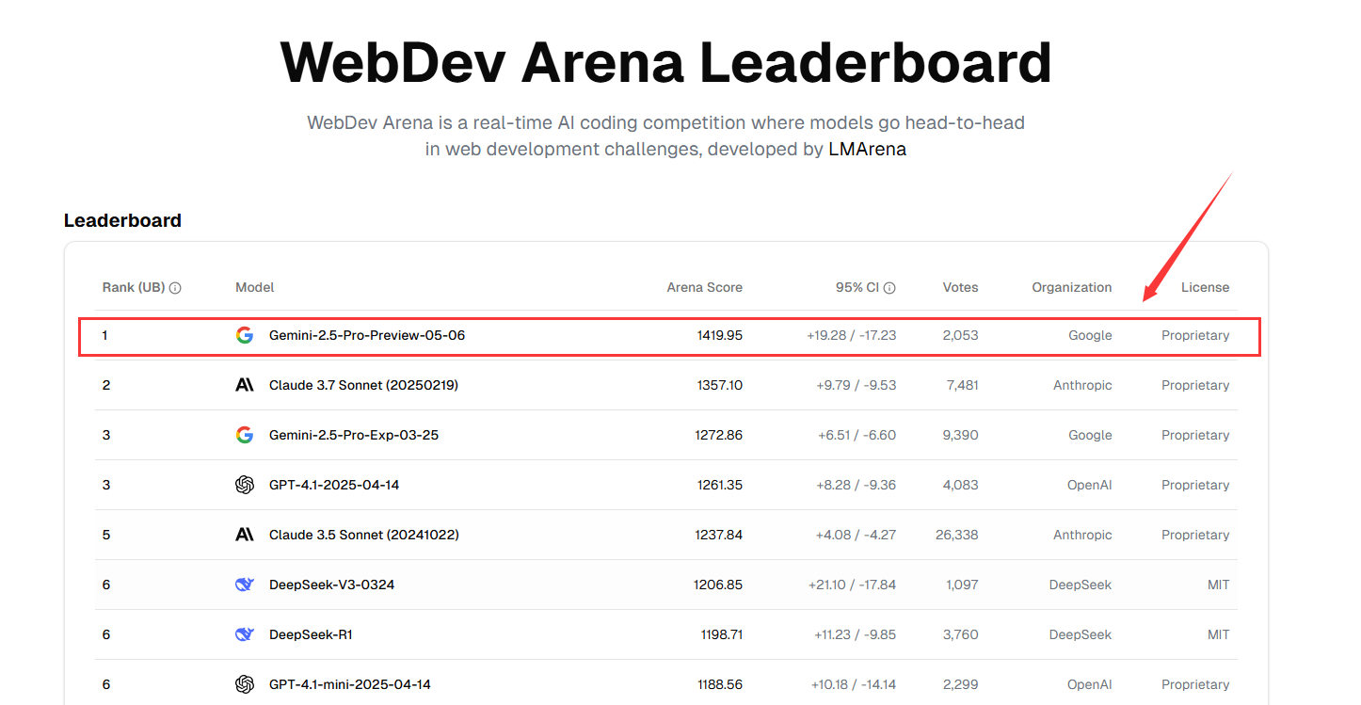Image resolution: width=1361 pixels, height=705 pixels.
Task: Select model name Claude 3.5 Sonnet (20241022)
Action: (364, 535)
